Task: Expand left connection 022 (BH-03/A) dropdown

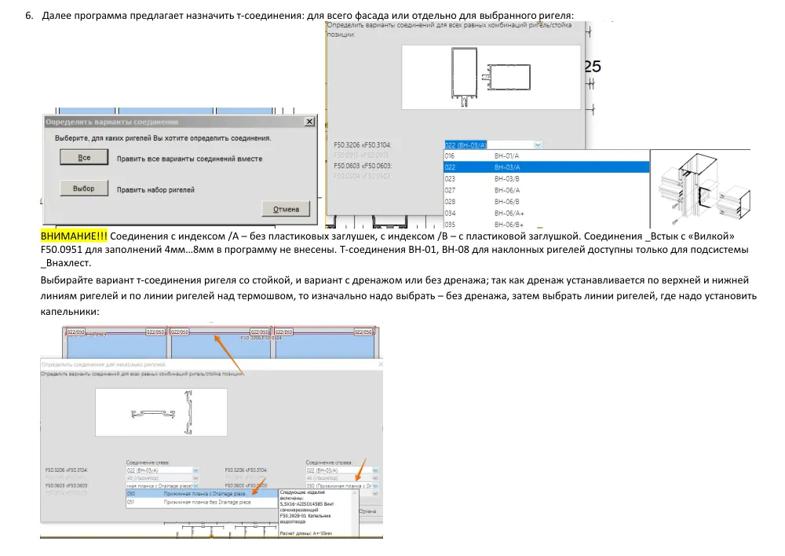Action: tap(195, 470)
